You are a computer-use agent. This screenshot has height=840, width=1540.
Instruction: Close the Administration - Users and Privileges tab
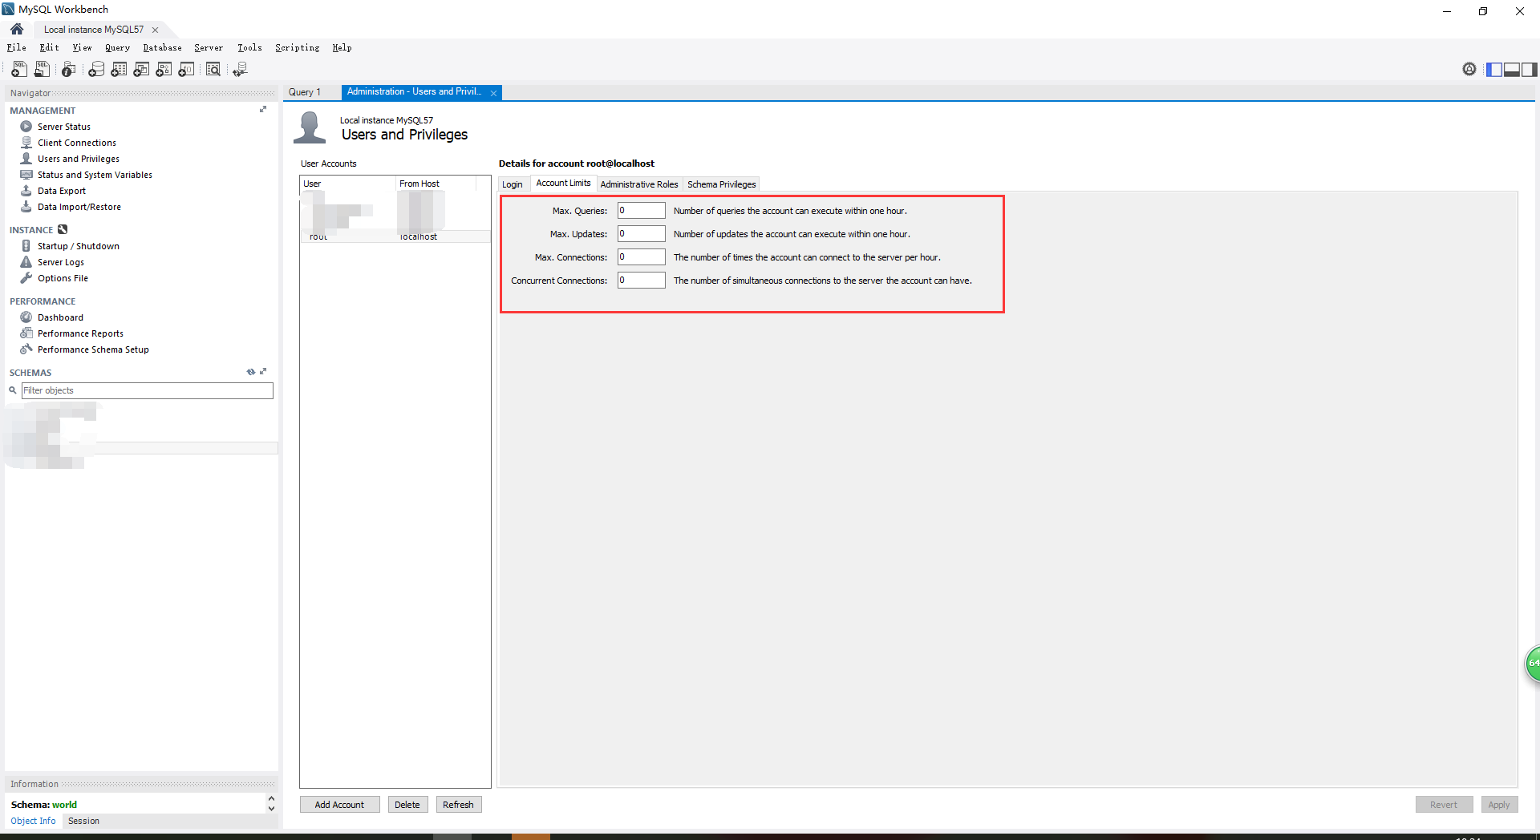pos(493,93)
